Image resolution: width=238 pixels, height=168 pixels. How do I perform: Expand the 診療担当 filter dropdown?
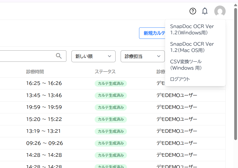(143, 56)
